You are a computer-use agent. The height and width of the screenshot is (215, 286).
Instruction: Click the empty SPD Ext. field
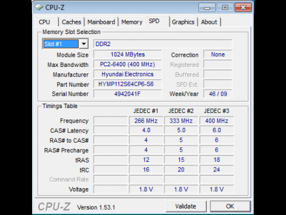click(217, 84)
